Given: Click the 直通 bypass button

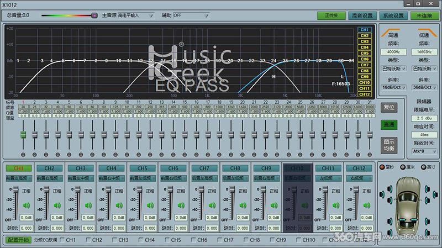Looking at the screenshot, I should (389, 125).
